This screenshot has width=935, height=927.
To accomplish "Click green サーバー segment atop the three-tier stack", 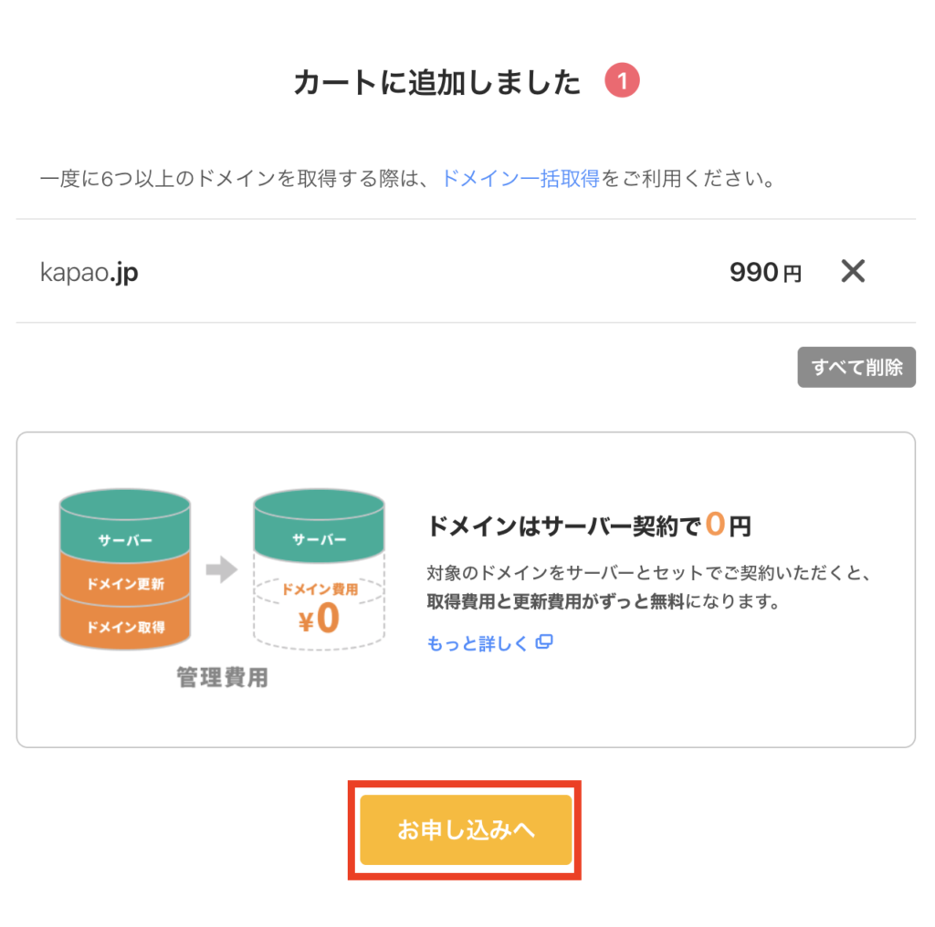I will pyautogui.click(x=125, y=538).
